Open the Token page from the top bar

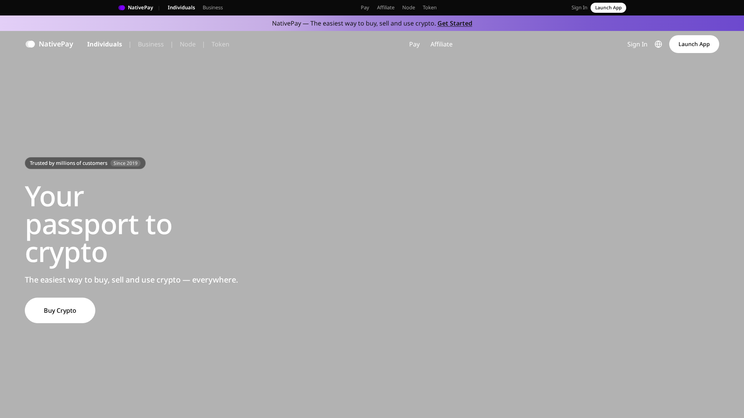[429, 7]
